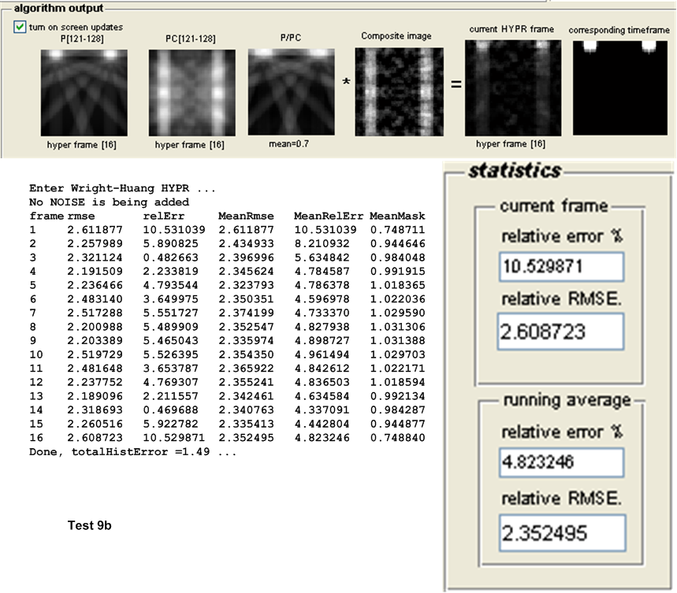Click the MeanMask column header

(397, 216)
